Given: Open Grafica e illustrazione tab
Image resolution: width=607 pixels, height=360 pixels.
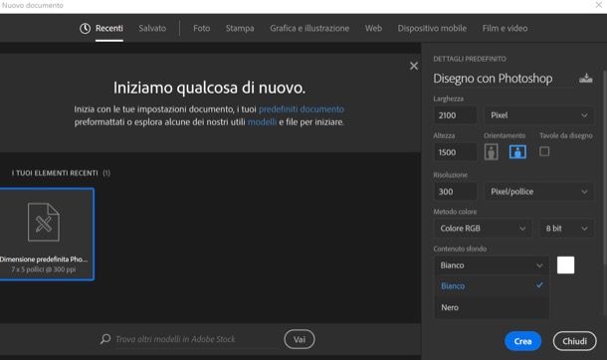Looking at the screenshot, I should (309, 28).
